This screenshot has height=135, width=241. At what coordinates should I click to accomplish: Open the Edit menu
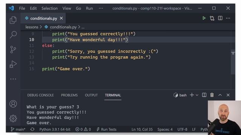point(33,8)
